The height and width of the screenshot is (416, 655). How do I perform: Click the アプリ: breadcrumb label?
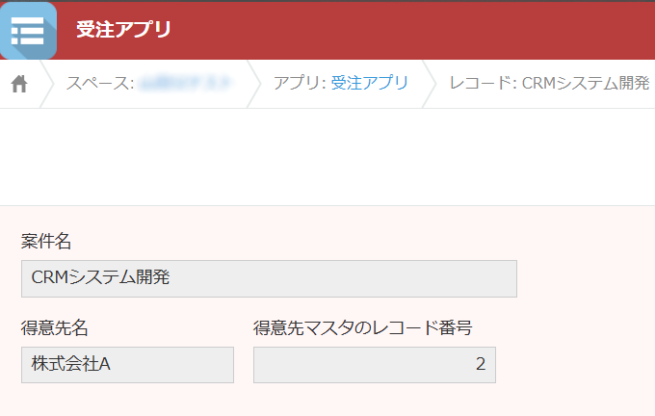click(300, 83)
